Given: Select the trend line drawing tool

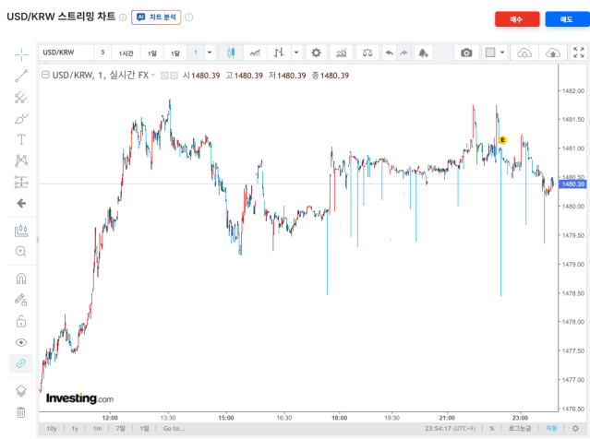Looking at the screenshot, I should pyautogui.click(x=21, y=76).
